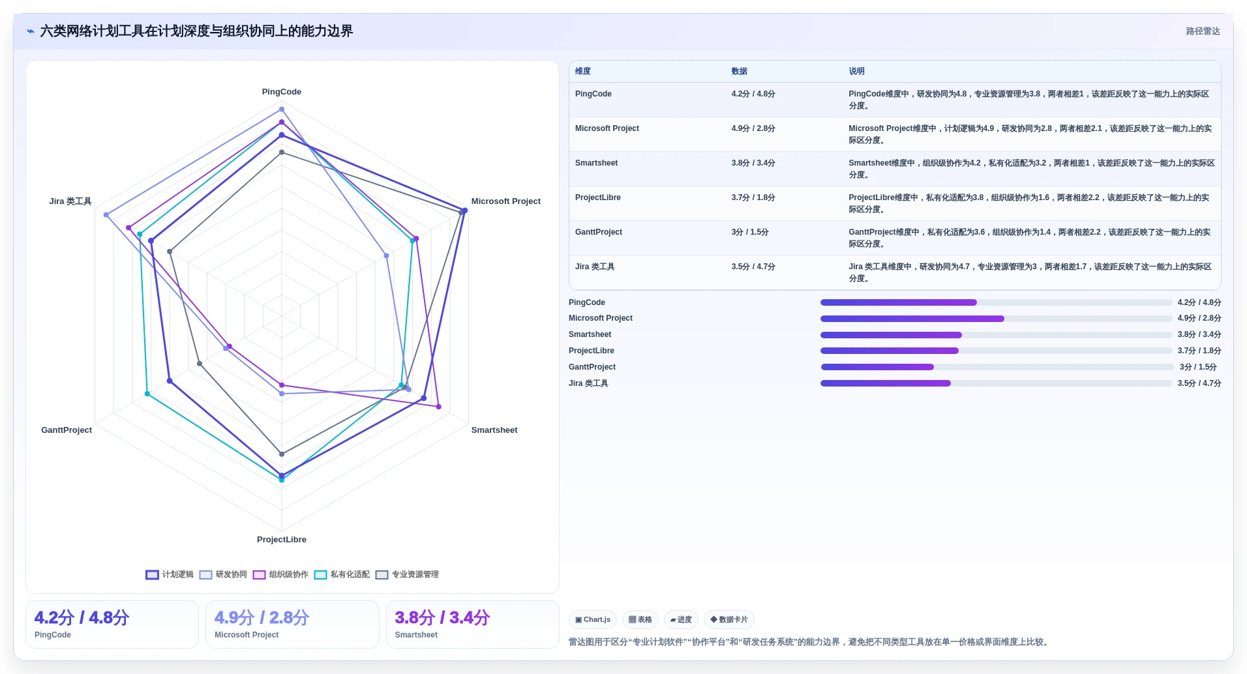Screen dimensions: 1247x674
Task: Click the Jira 类工具 progress bar
Action: click(996, 383)
